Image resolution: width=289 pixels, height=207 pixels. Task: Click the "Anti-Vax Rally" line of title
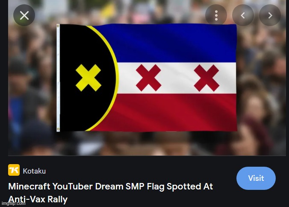(38, 199)
